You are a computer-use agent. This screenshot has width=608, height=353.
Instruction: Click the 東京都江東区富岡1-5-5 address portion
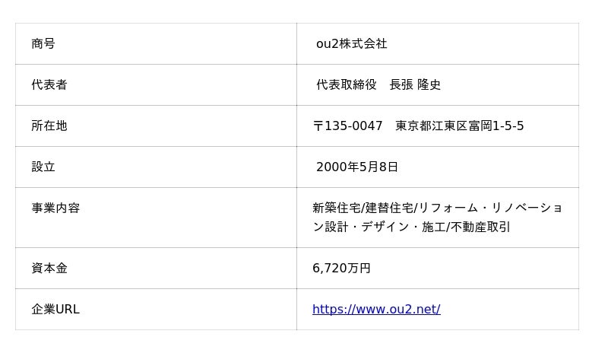tap(460, 126)
